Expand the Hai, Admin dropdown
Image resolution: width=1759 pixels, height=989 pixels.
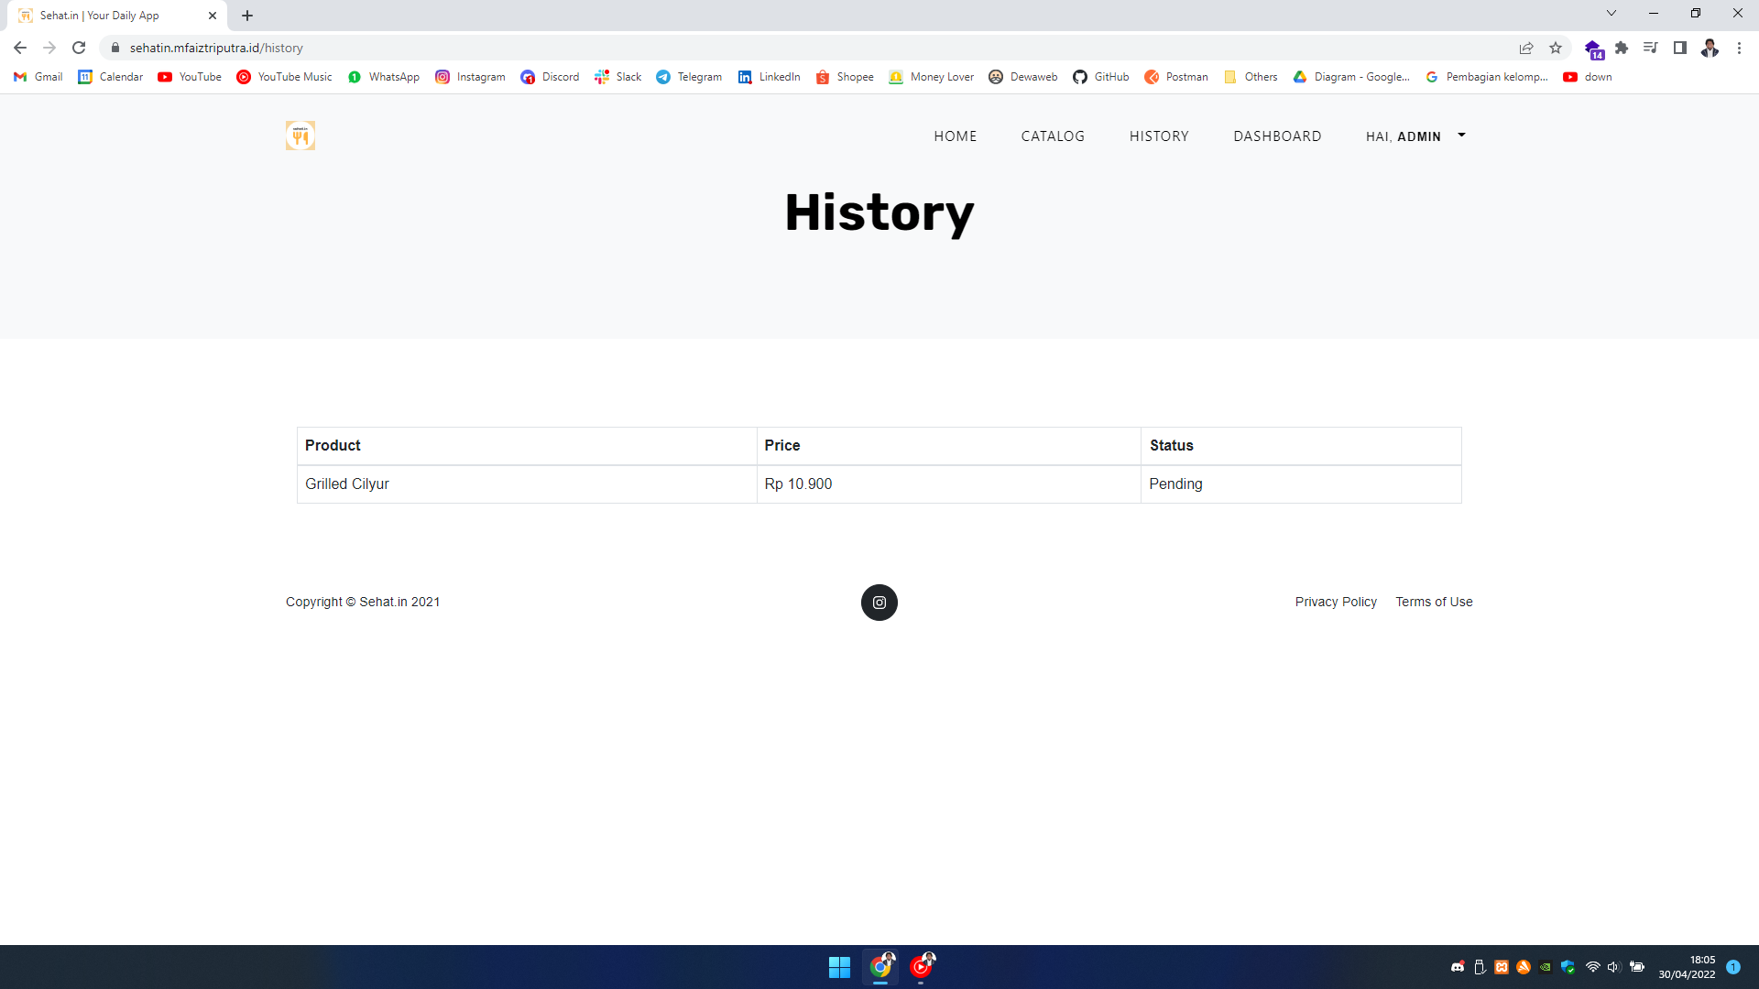[x=1415, y=136]
